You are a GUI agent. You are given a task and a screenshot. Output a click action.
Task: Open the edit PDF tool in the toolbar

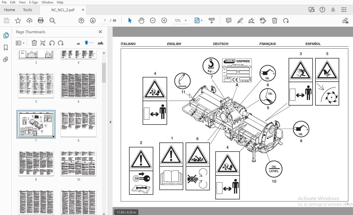263,21
